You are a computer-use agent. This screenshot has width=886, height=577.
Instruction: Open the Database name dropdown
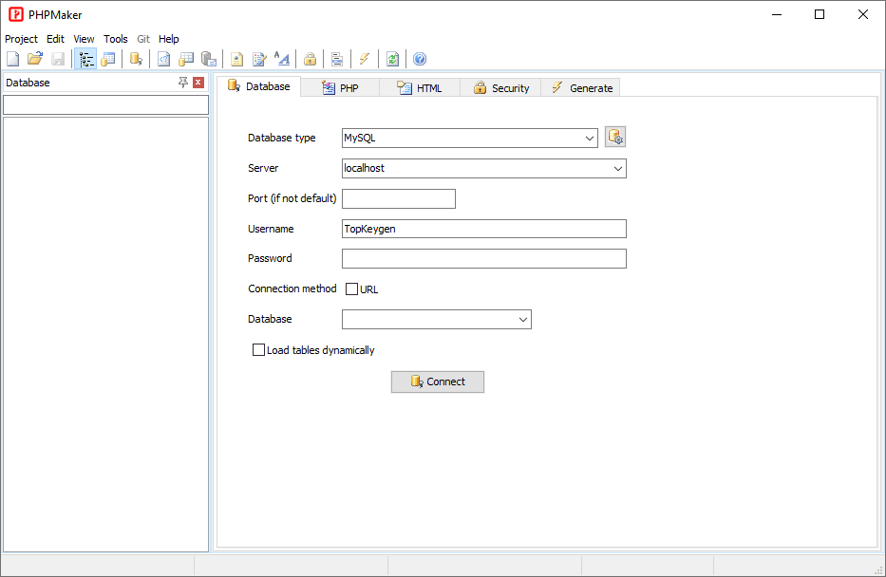pos(523,320)
